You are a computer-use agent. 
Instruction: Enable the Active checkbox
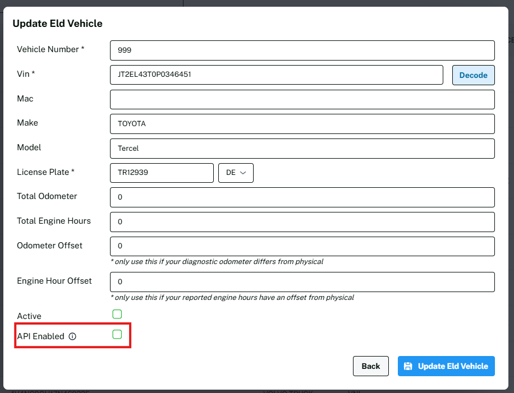pyautogui.click(x=117, y=315)
